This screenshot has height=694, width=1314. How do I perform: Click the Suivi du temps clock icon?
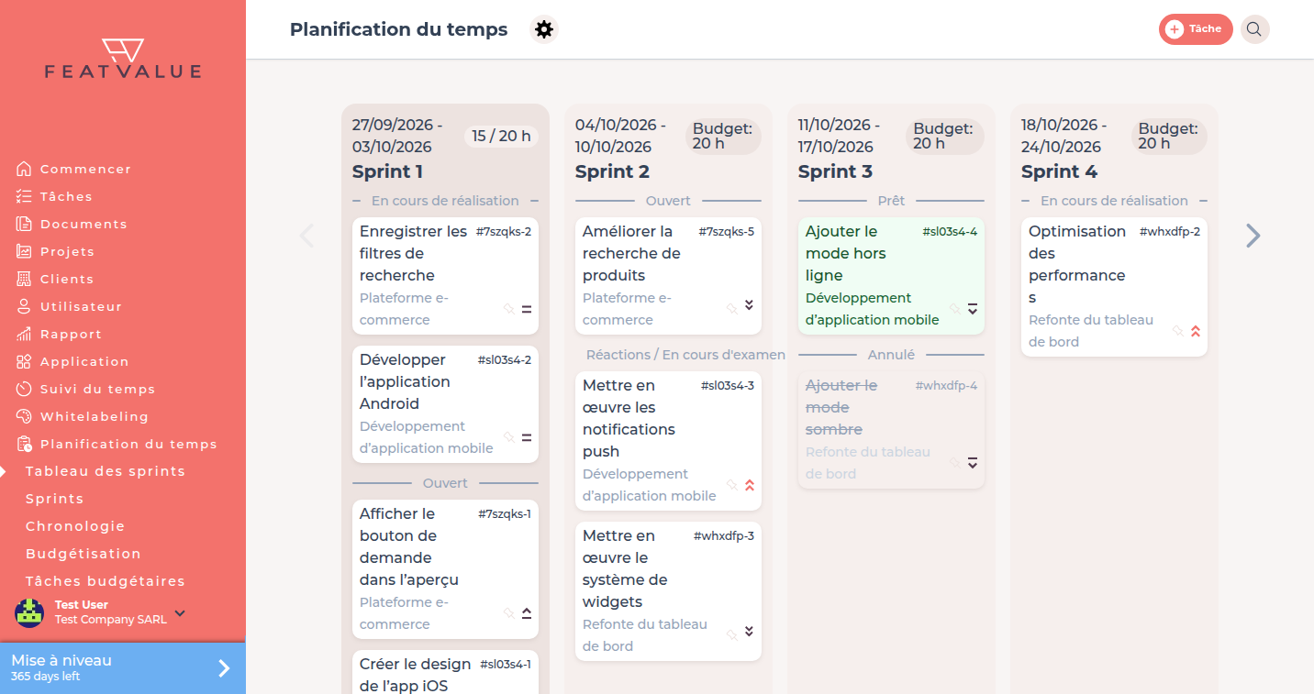point(24,389)
